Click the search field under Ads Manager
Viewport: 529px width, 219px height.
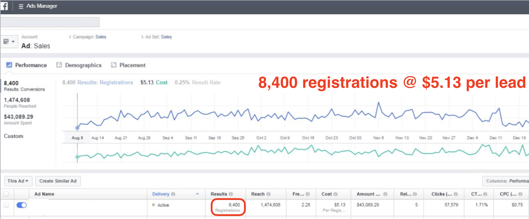50,22
